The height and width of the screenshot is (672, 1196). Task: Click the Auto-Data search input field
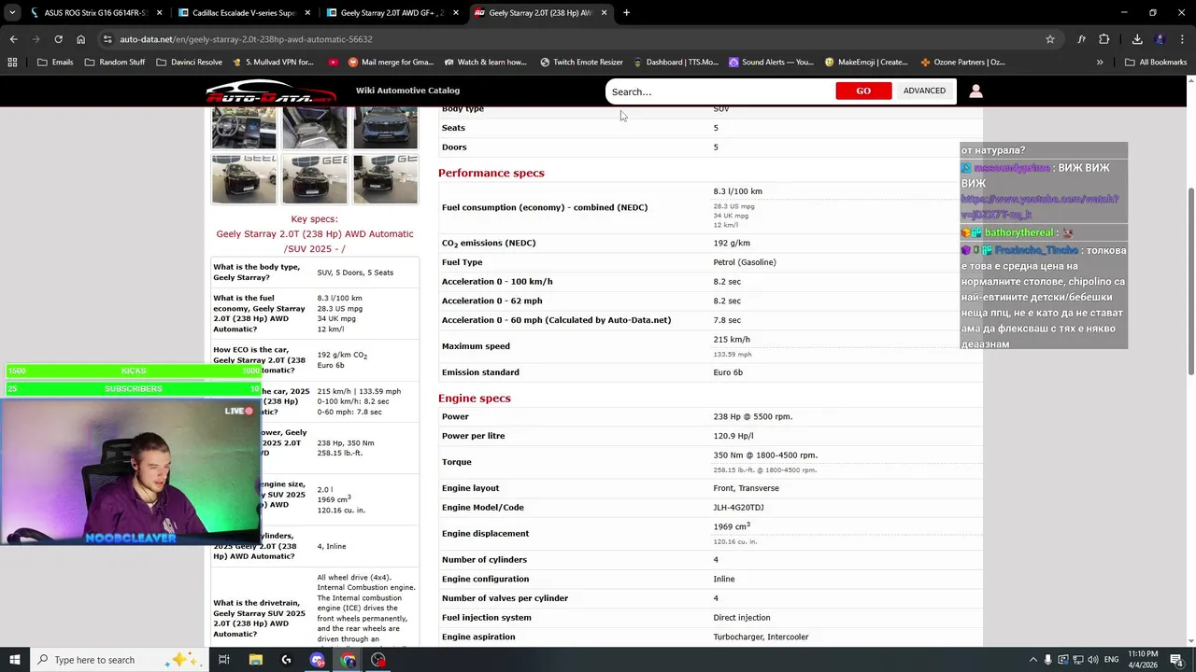[x=719, y=91]
